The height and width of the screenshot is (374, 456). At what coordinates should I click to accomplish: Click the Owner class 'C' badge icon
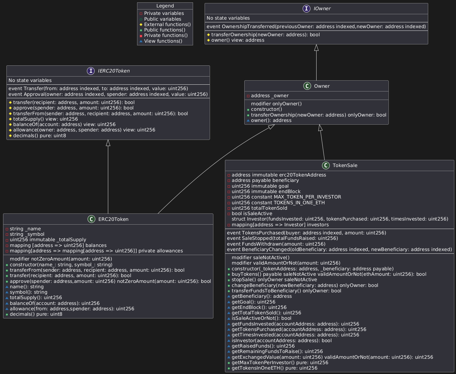[x=307, y=86]
